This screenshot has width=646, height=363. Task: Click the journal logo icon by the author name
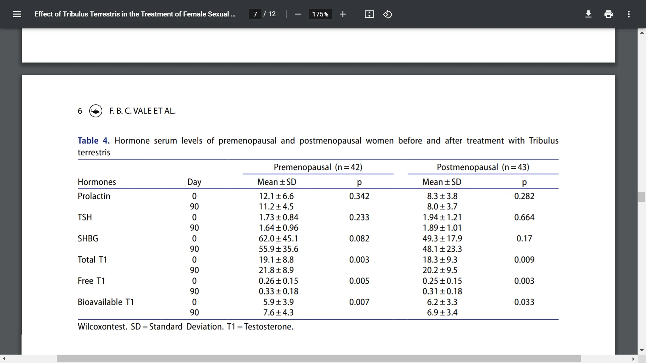click(x=96, y=111)
